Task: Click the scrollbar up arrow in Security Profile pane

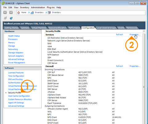Action: 144,31
